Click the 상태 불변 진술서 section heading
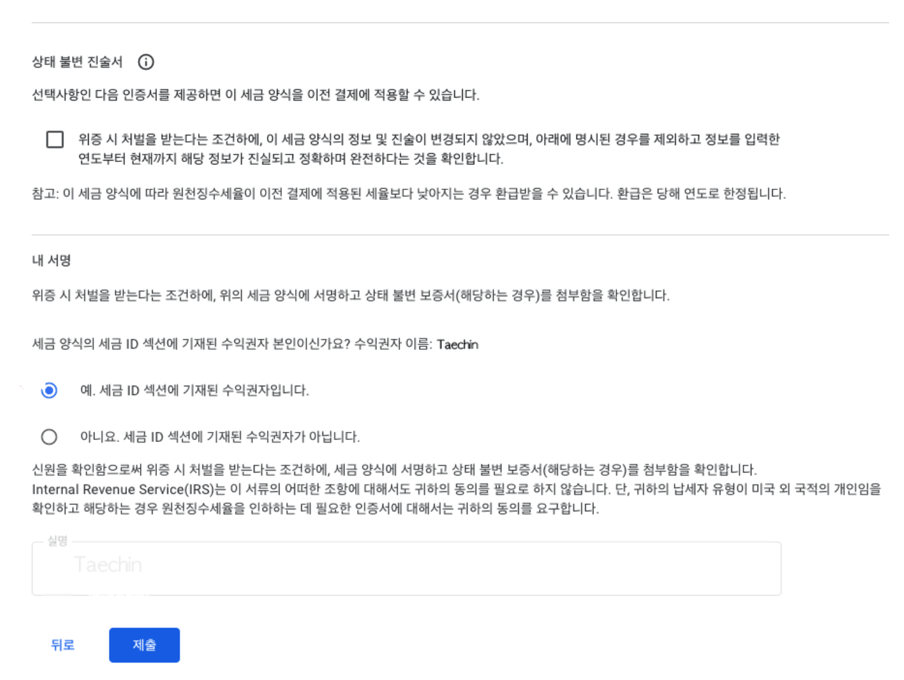 [76, 62]
